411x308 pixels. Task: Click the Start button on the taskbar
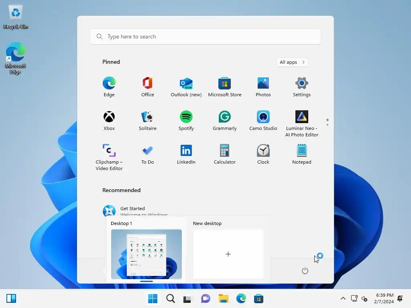(153, 298)
